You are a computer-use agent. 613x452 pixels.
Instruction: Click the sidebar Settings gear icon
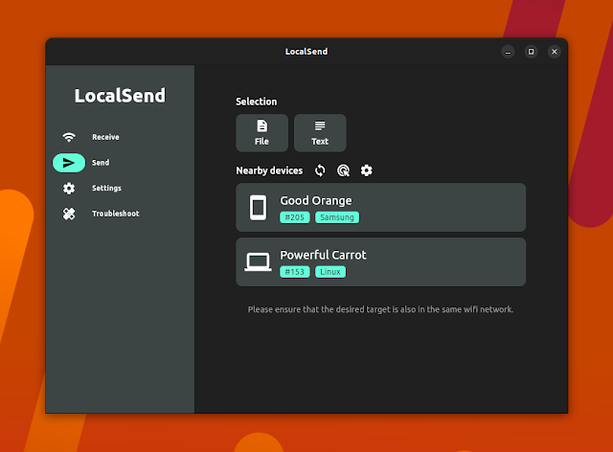click(x=69, y=189)
